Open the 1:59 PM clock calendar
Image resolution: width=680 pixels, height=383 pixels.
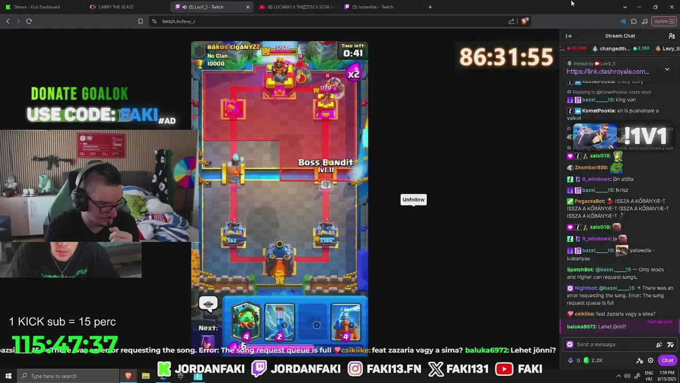click(x=666, y=376)
